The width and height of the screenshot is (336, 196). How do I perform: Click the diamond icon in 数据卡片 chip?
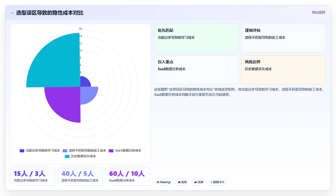(211, 182)
